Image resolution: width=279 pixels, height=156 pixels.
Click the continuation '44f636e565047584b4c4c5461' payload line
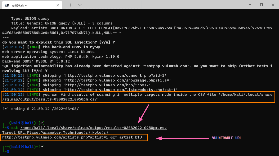pyautogui.click(x=62, y=33)
